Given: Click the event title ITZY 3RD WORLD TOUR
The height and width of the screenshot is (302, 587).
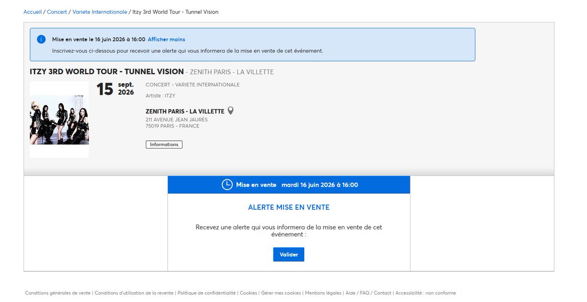Looking at the screenshot, I should [x=107, y=72].
